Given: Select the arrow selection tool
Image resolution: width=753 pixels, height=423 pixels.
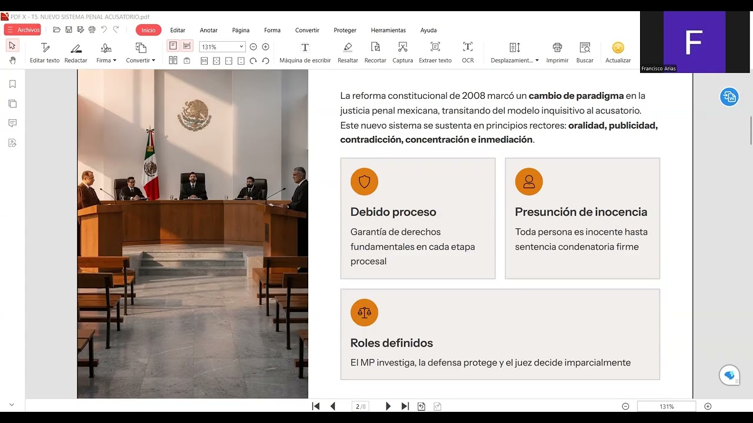Looking at the screenshot, I should pos(12,46).
